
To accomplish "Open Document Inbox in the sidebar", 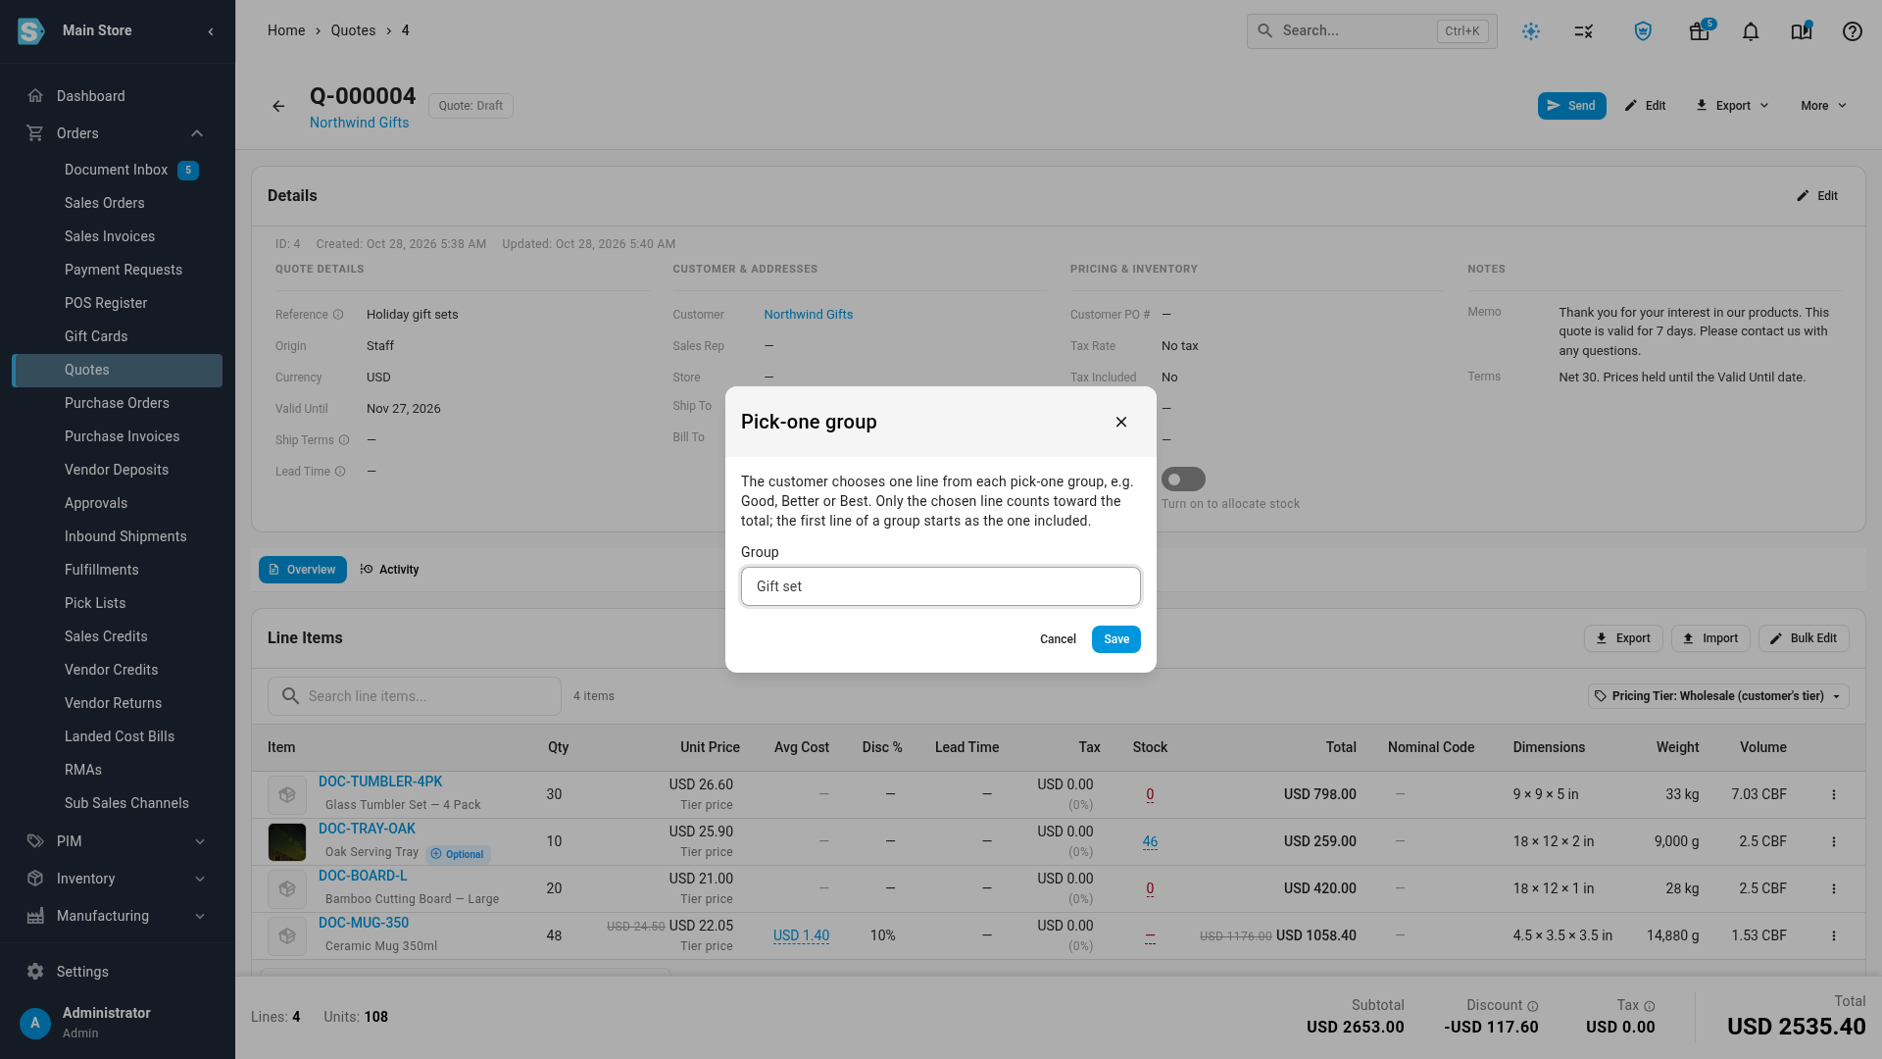I will (118, 170).
